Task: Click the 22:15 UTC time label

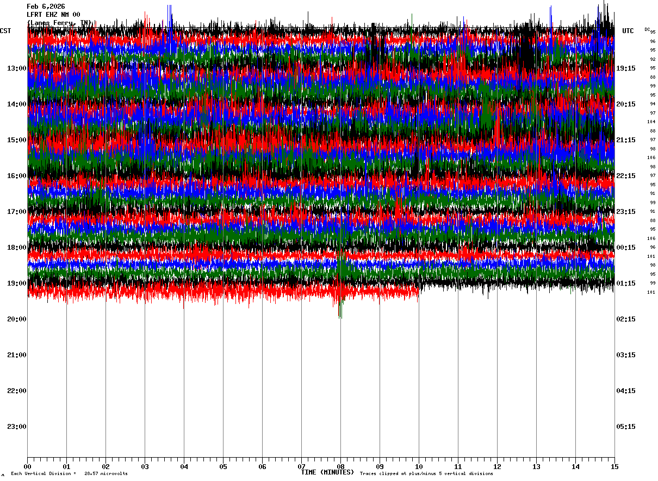Action: coord(626,176)
